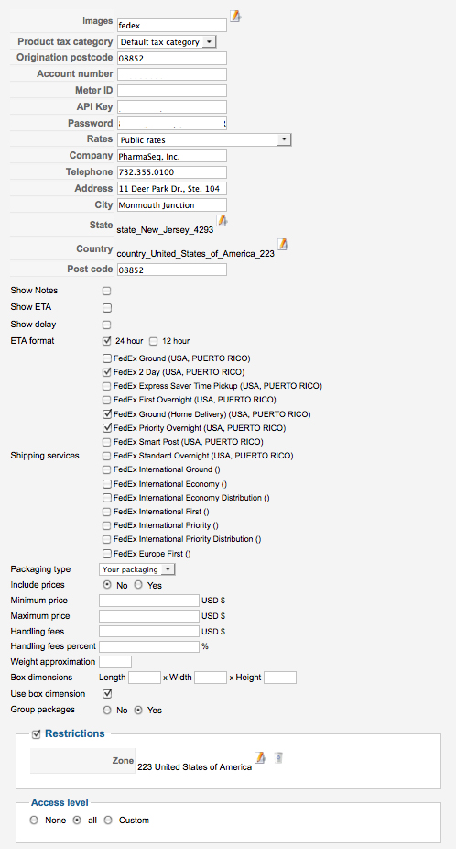This screenshot has height=849, width=456.
Task: Open the Product tax category dropdown
Action: click(x=167, y=41)
